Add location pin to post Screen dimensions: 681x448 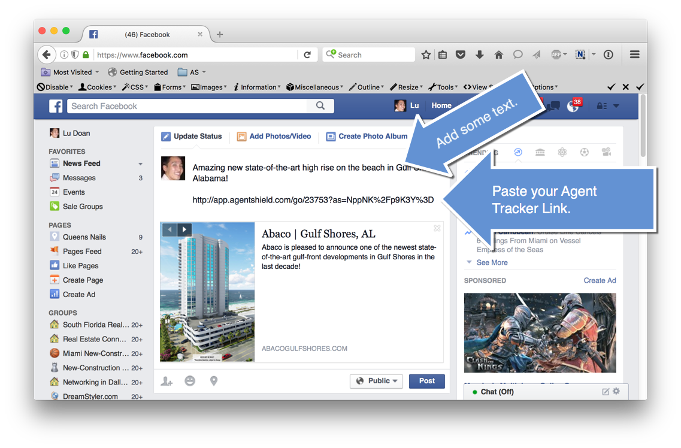214,381
